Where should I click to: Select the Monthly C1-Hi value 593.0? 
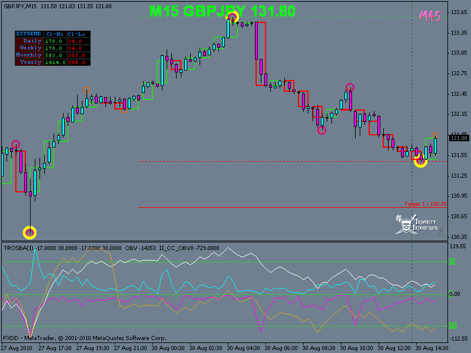click(x=54, y=55)
